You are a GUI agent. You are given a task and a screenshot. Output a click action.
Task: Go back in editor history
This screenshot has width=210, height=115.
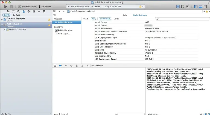[59, 11]
